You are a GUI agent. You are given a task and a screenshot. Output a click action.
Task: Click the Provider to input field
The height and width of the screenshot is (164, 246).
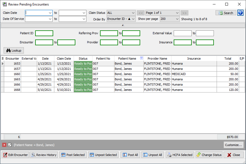pyautogui.click(x=131, y=42)
